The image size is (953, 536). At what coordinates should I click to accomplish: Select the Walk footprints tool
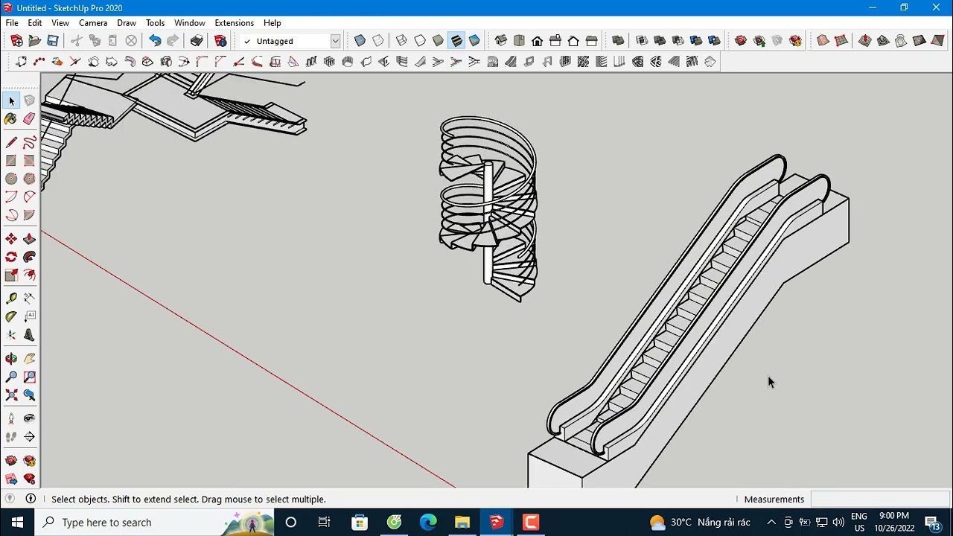11,437
